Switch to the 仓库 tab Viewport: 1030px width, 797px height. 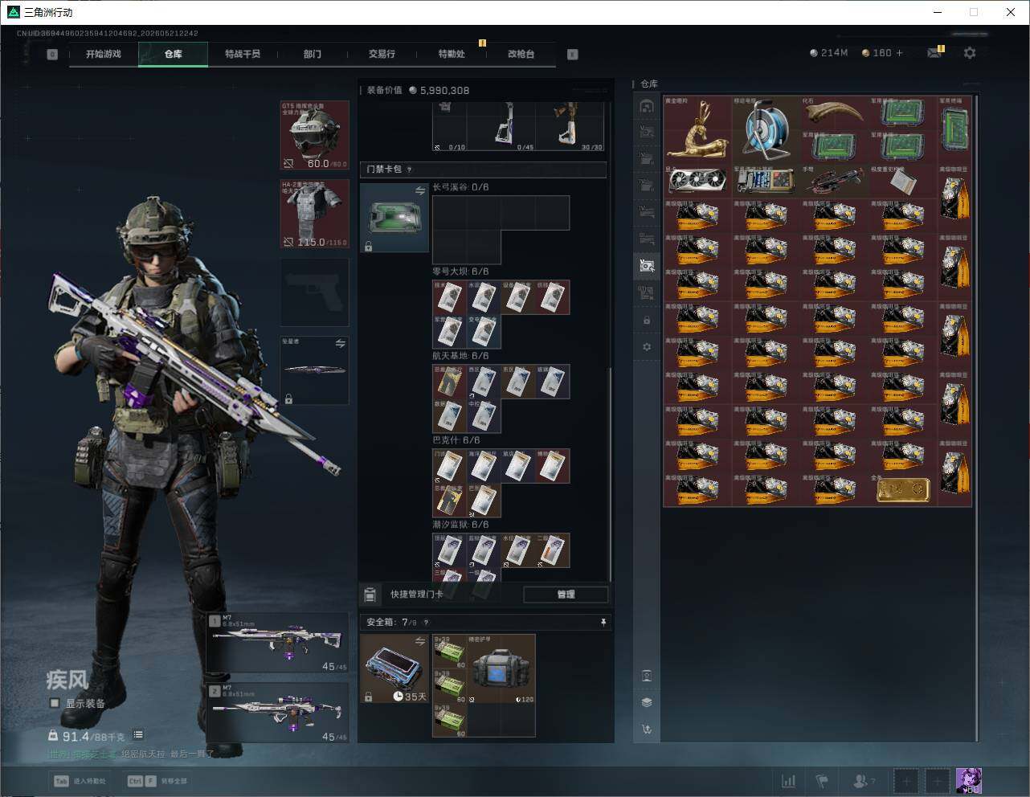pyautogui.click(x=173, y=54)
